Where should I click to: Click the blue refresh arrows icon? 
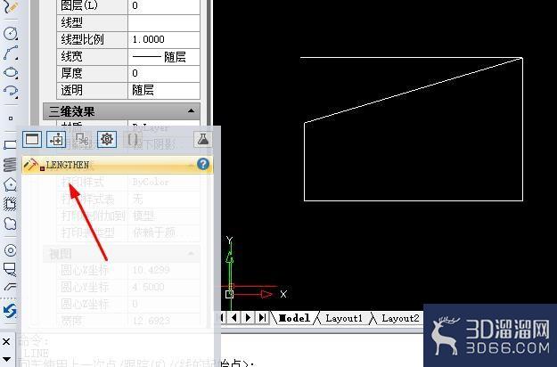[10, 311]
